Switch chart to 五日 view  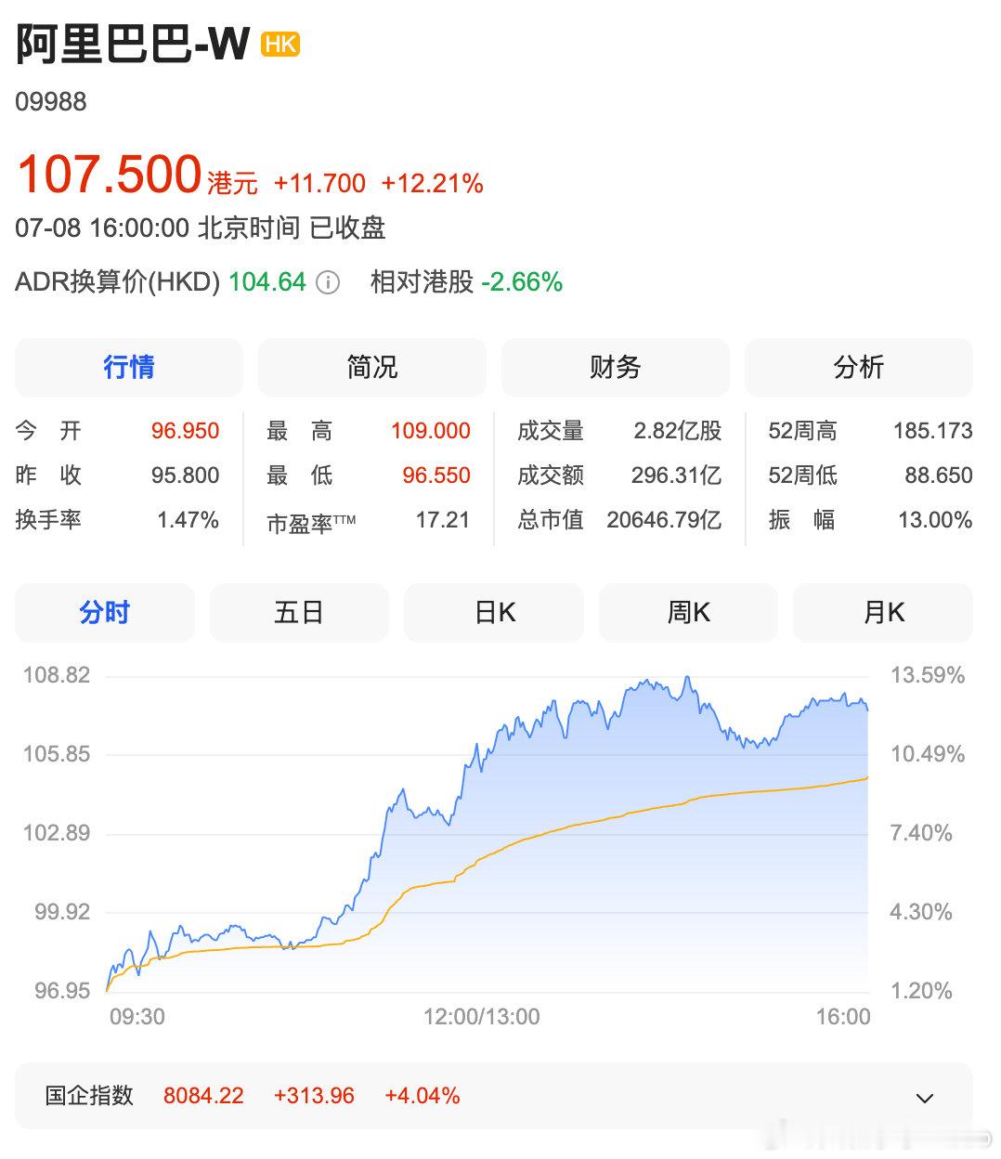point(299,613)
